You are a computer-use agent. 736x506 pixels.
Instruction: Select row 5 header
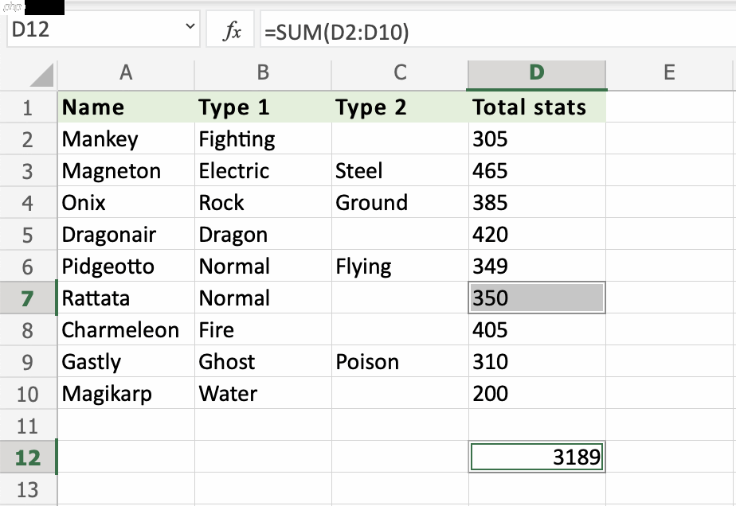point(28,235)
